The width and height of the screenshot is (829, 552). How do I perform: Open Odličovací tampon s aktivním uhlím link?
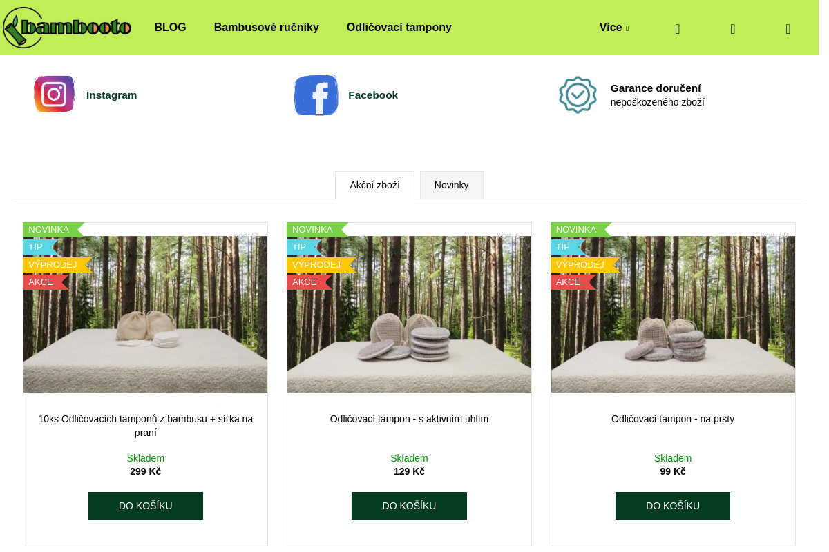pos(409,419)
